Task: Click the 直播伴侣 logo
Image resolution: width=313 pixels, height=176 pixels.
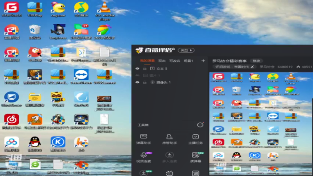Action: (x=155, y=50)
